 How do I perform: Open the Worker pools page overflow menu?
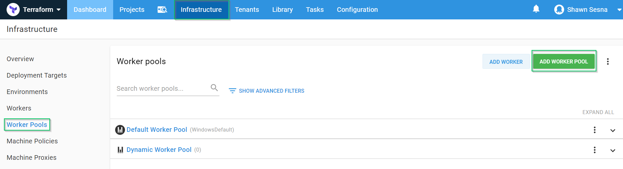(x=608, y=61)
